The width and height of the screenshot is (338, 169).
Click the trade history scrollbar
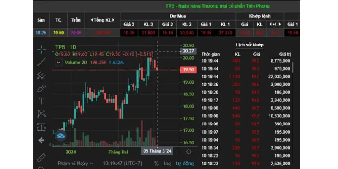point(292,67)
